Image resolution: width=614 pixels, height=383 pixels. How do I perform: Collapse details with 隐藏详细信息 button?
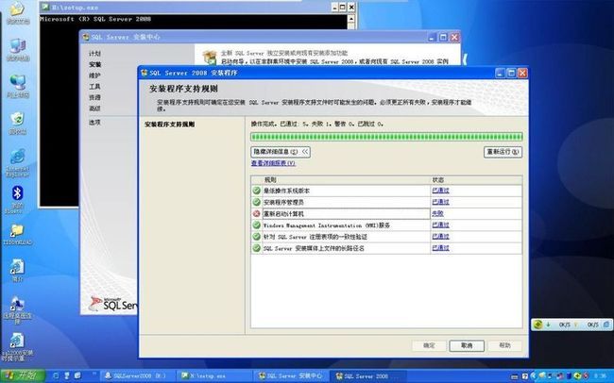(x=281, y=152)
